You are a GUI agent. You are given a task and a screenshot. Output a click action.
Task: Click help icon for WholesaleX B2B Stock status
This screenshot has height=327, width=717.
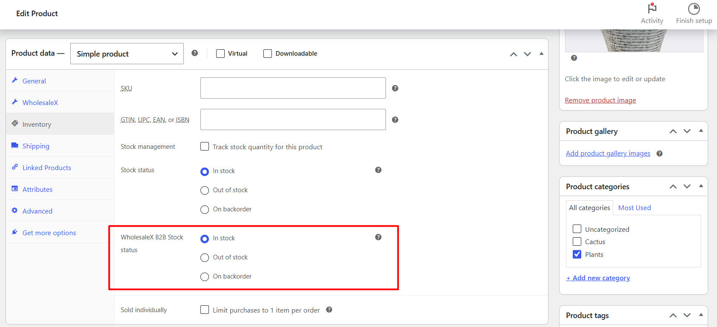point(378,237)
